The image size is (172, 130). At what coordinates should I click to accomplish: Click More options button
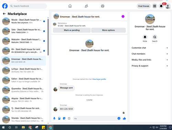tap(108, 30)
